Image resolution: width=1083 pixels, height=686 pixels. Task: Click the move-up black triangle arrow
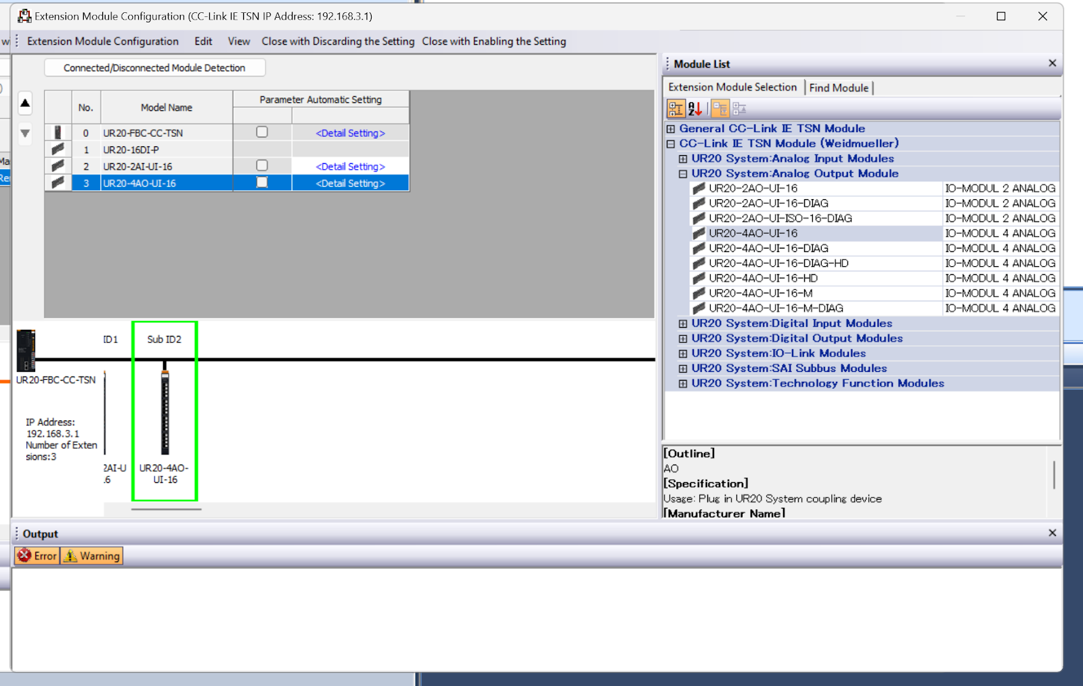(x=25, y=103)
